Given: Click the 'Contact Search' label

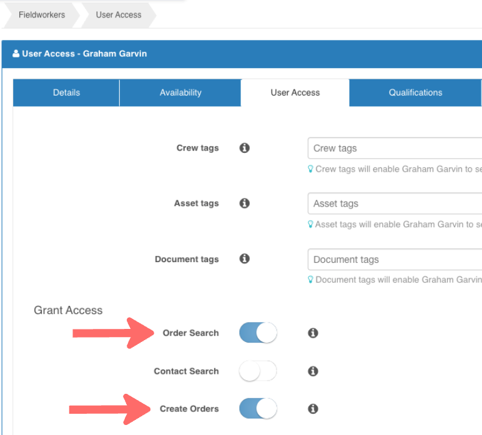Looking at the screenshot, I should pyautogui.click(x=186, y=371).
